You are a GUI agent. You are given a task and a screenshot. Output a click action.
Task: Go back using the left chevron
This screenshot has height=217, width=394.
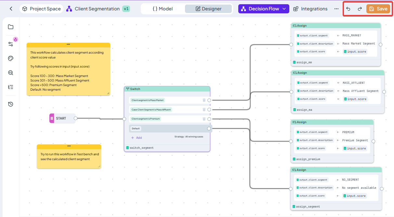pos(11,9)
